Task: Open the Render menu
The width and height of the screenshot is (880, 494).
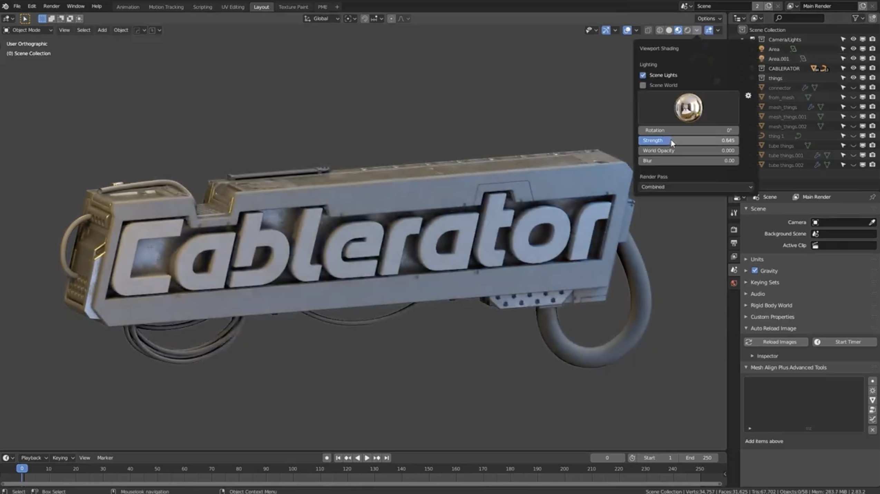Action: click(x=51, y=6)
